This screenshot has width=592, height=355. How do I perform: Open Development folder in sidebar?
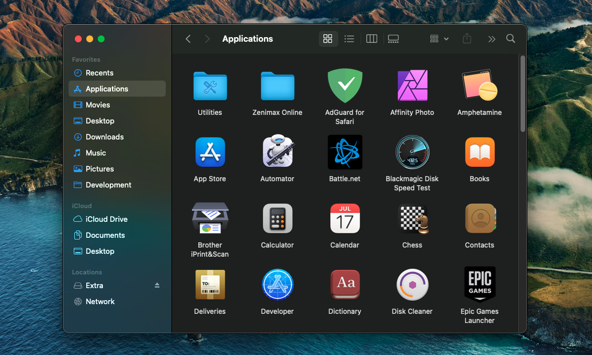117,185
